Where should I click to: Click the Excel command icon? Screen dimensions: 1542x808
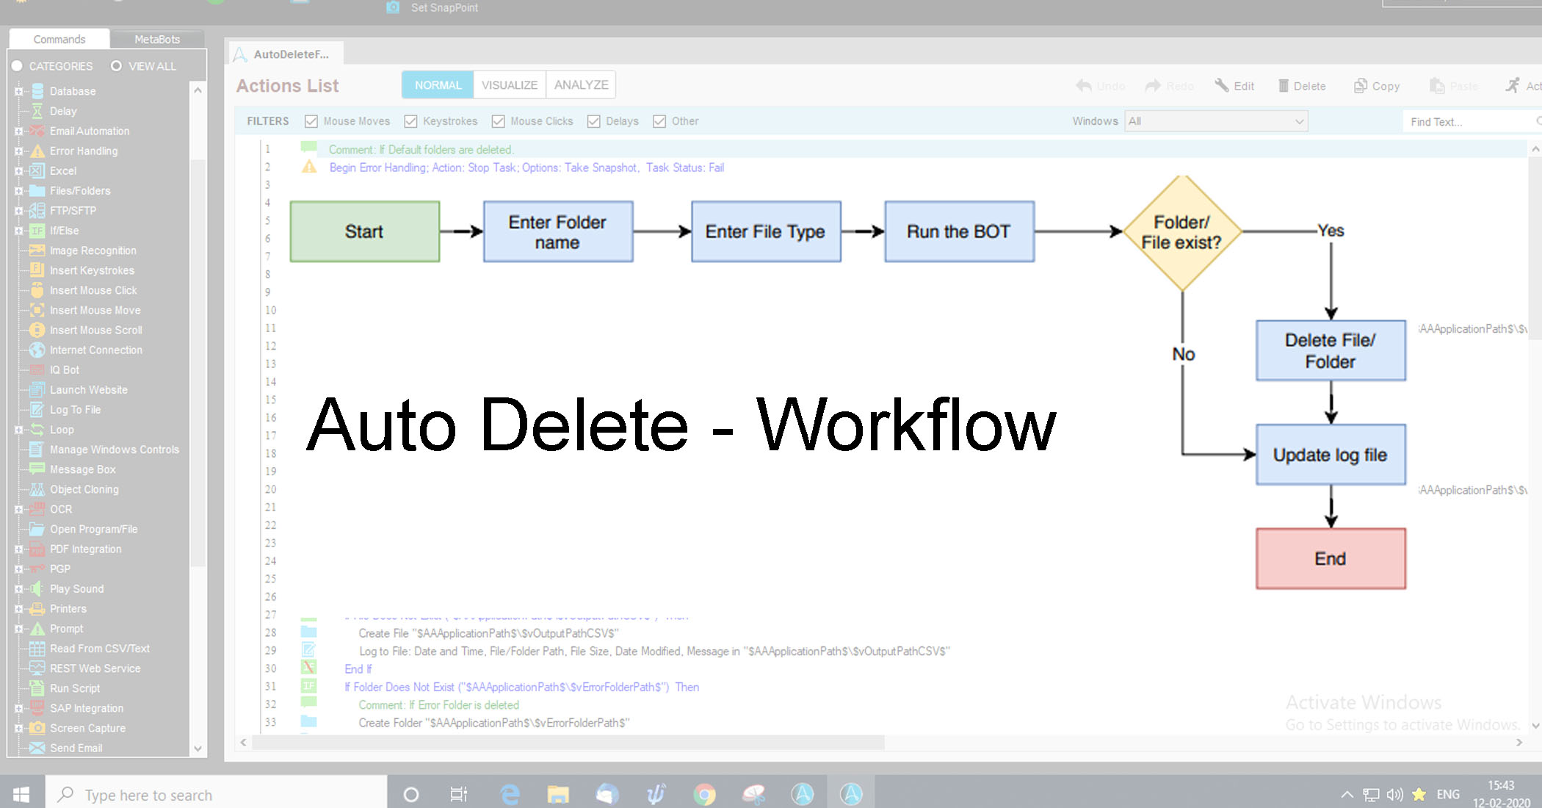point(37,170)
